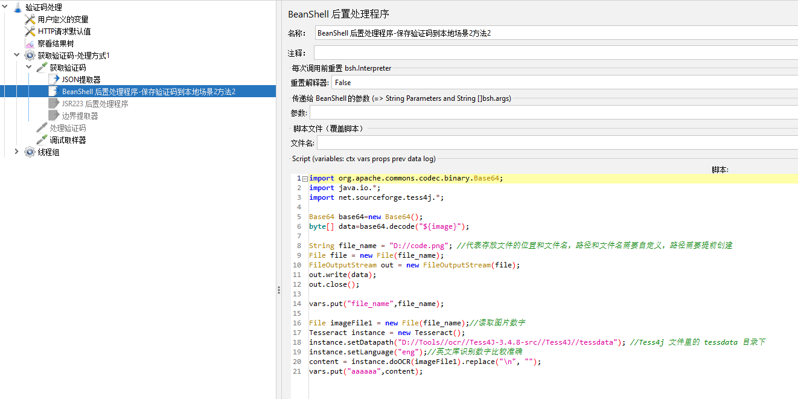
Task: Expand the 线程组 tree node
Action: coord(17,152)
